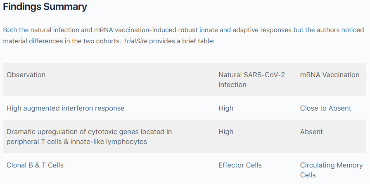Select the italic TrialSite word
Image resolution: width=370 pixels, height=184 pixels.
(x=135, y=41)
